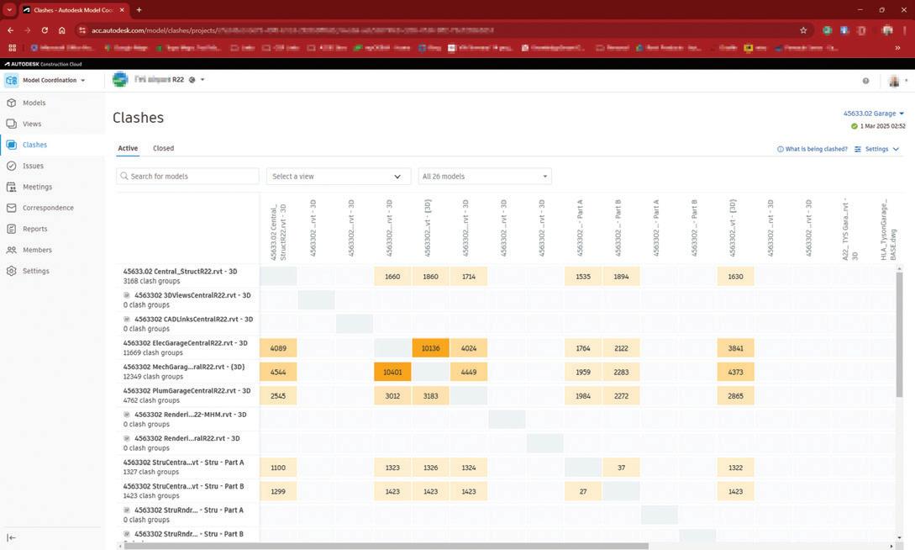This screenshot has height=550, width=915.
Task: Open the Model Coordination module dropdown
Action: [x=83, y=81]
